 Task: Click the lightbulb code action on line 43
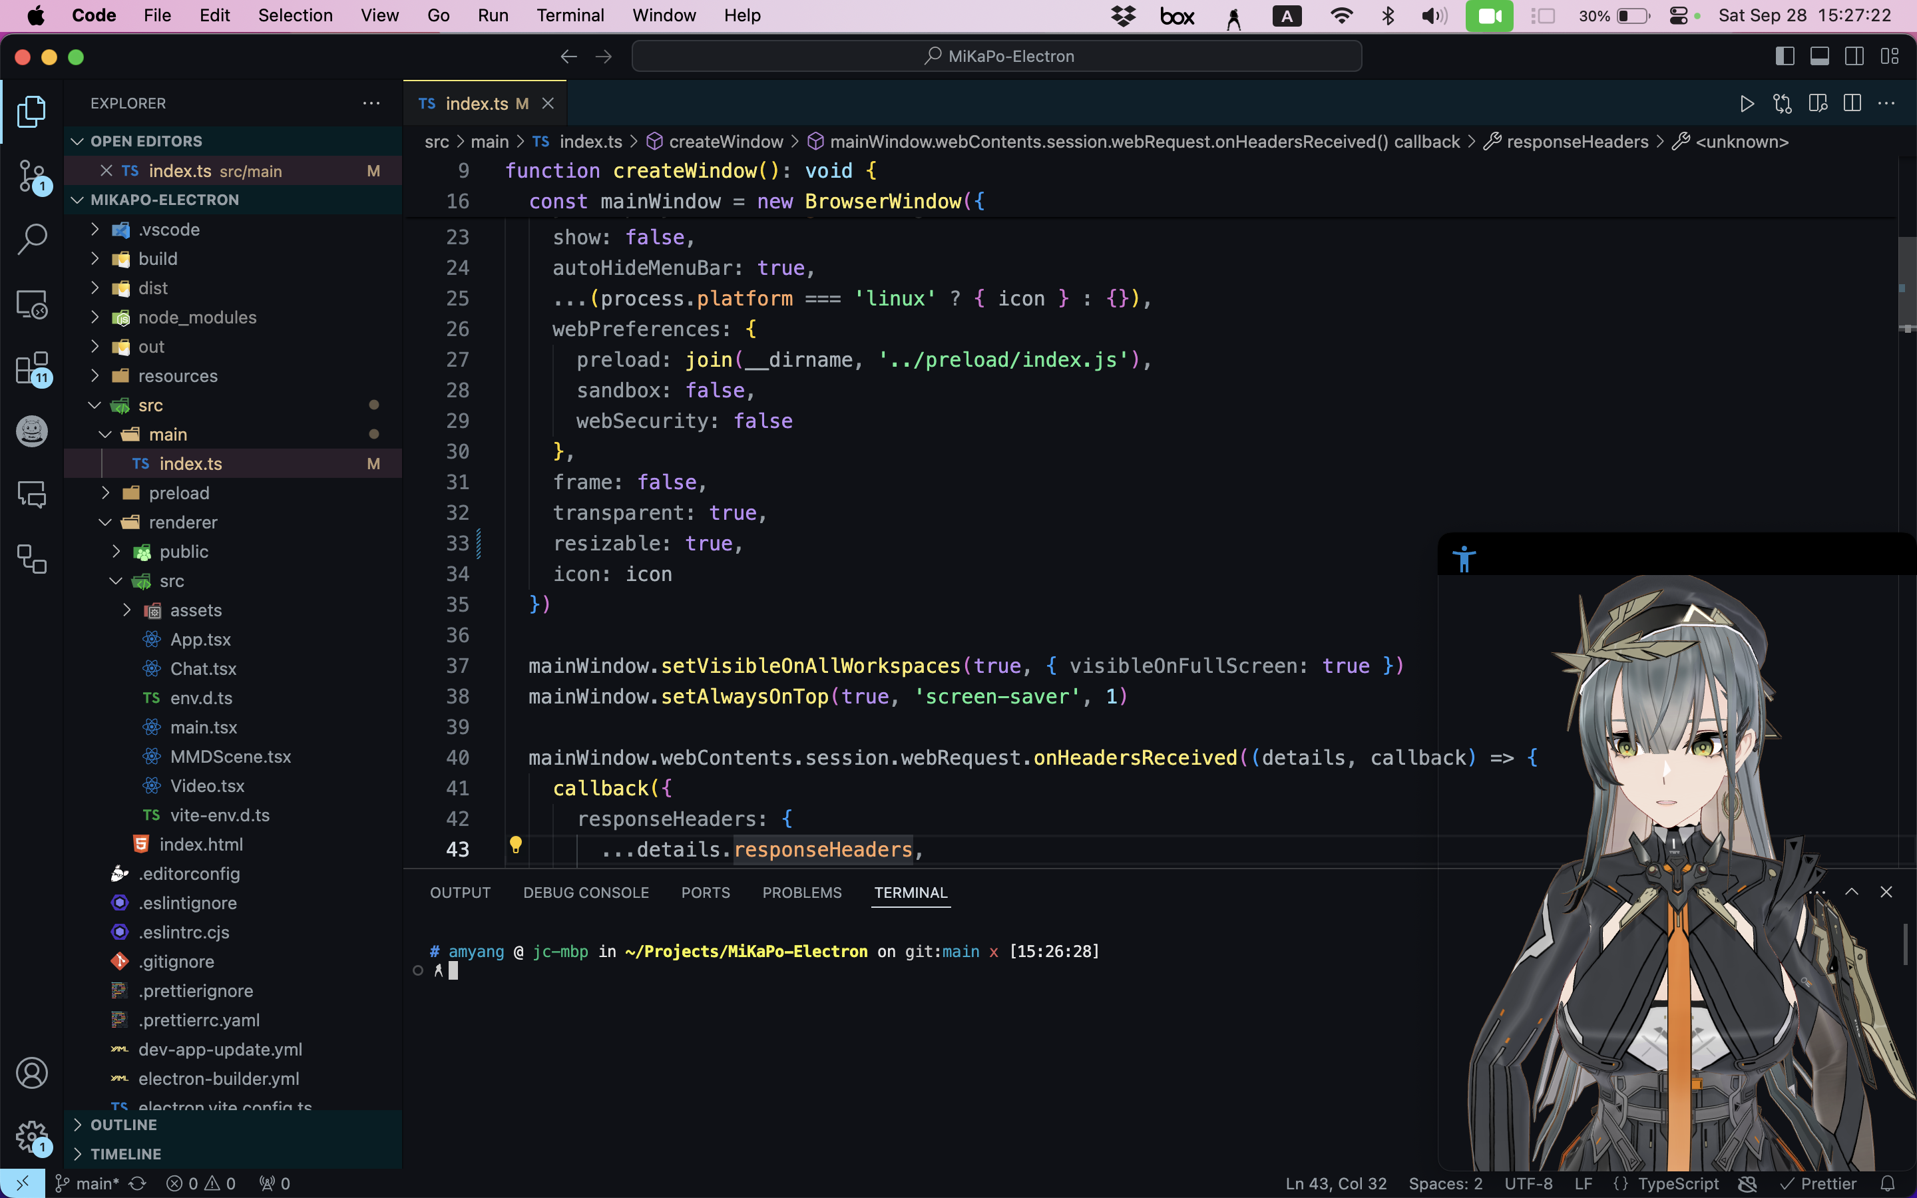(516, 845)
